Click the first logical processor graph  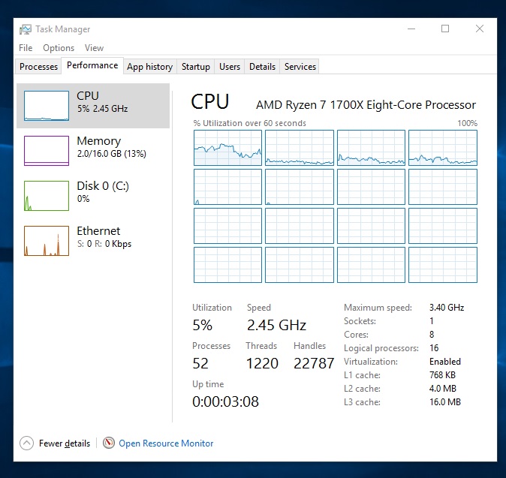tap(227, 148)
